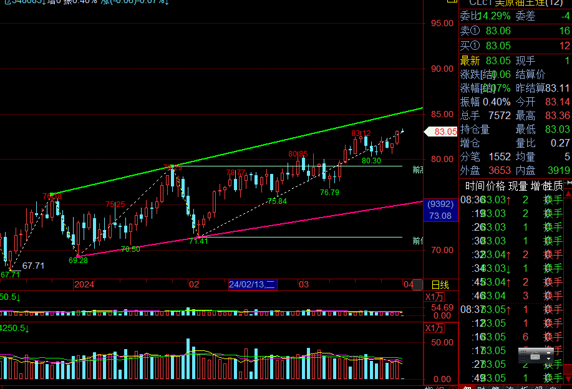Click the keyboard icon in the floating IME bar

534,356
